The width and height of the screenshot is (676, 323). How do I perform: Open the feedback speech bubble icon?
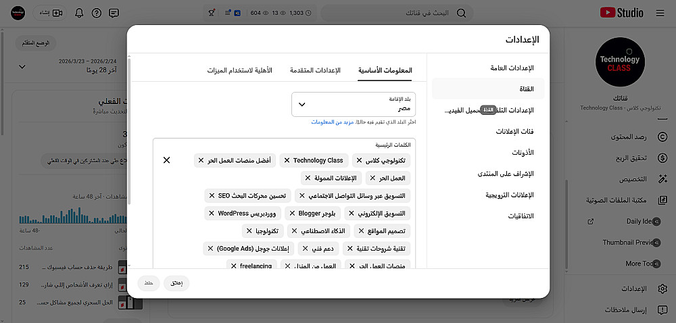pos(114,13)
